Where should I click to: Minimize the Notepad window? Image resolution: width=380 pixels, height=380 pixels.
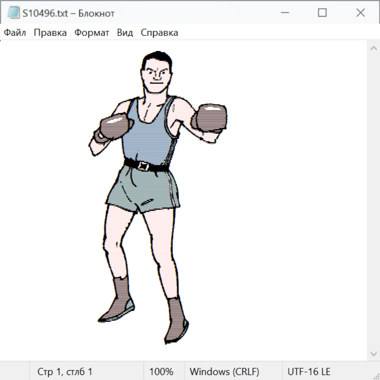[284, 13]
